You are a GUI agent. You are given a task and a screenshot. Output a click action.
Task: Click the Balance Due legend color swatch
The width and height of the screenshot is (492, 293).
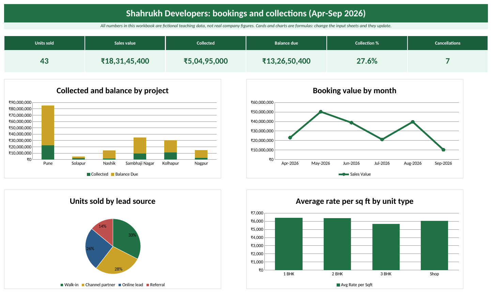click(113, 174)
